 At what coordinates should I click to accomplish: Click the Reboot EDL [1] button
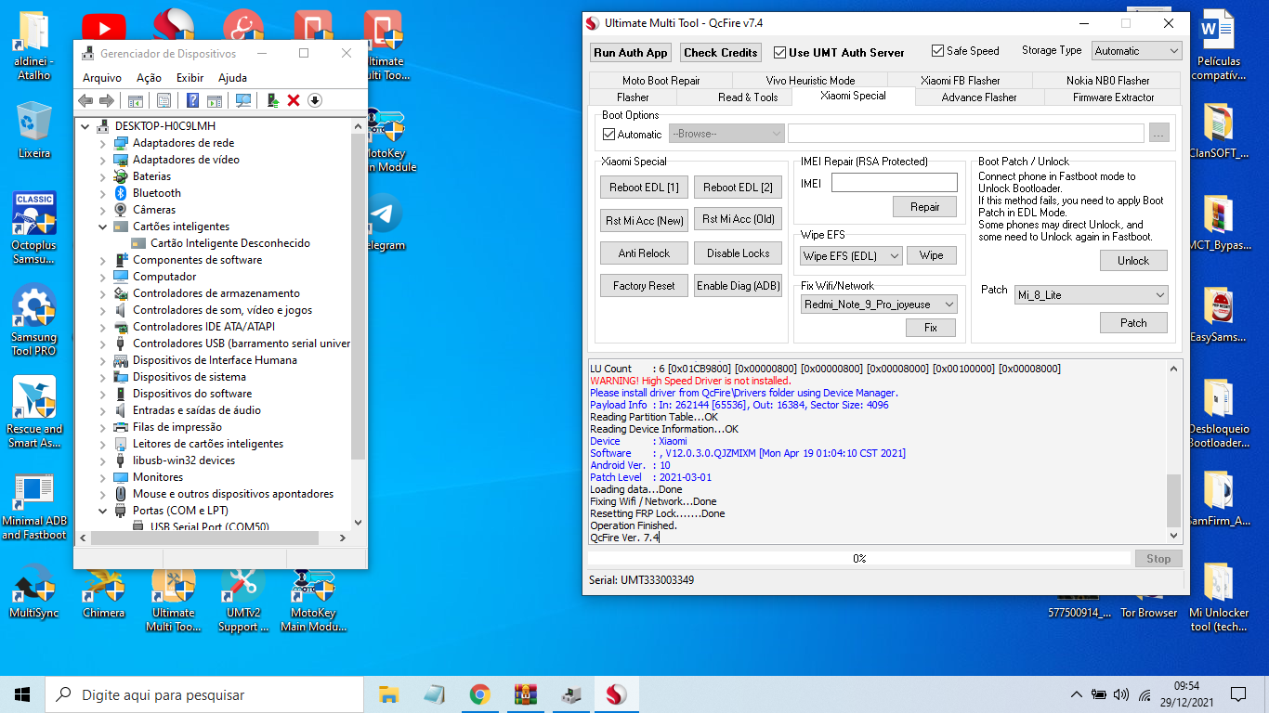(644, 188)
